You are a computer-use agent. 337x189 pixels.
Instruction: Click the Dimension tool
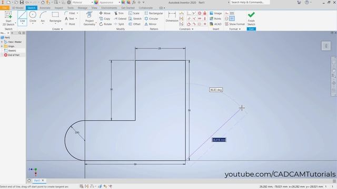click(x=172, y=17)
